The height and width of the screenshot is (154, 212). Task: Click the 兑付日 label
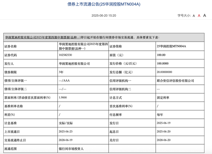(x=114, y=140)
